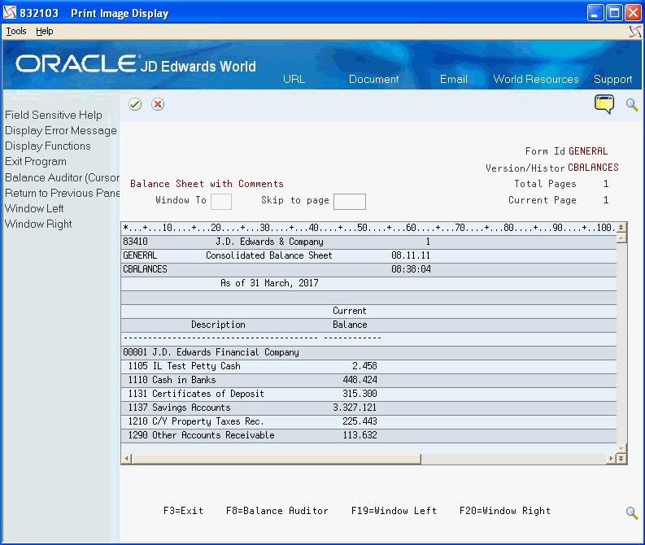The image size is (645, 545).
Task: Select the 1137 Savings Accounts row
Action: click(x=368, y=408)
